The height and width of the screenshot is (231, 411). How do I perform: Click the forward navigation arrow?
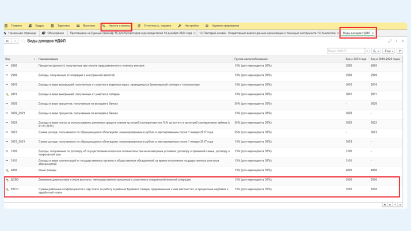tap(15, 41)
